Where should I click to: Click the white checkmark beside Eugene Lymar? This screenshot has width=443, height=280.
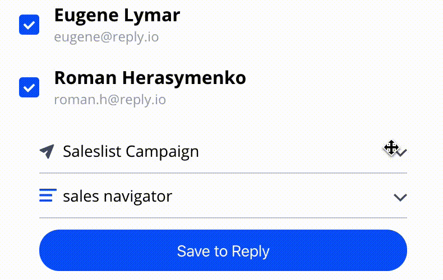(29, 25)
